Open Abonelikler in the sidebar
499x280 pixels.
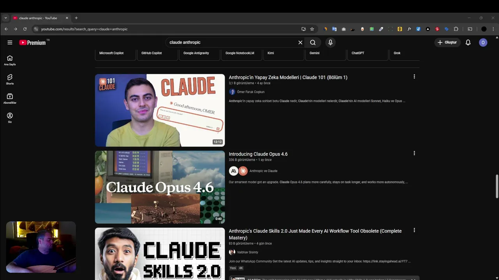coord(10,98)
